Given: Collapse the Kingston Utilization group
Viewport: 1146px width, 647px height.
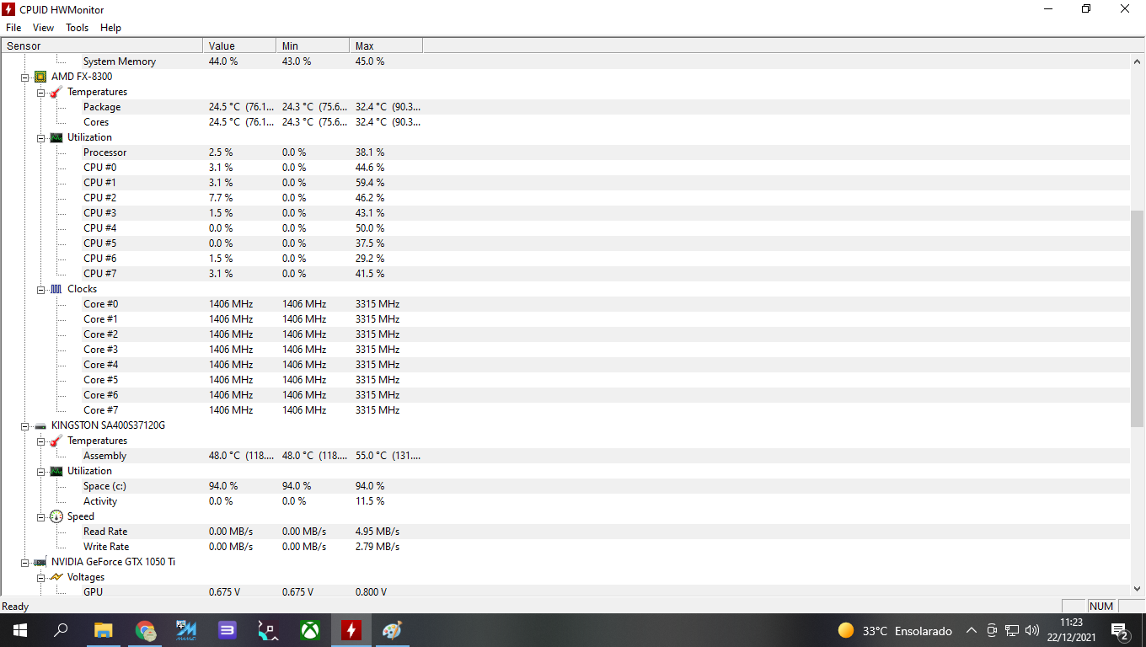Looking at the screenshot, I should 41,471.
